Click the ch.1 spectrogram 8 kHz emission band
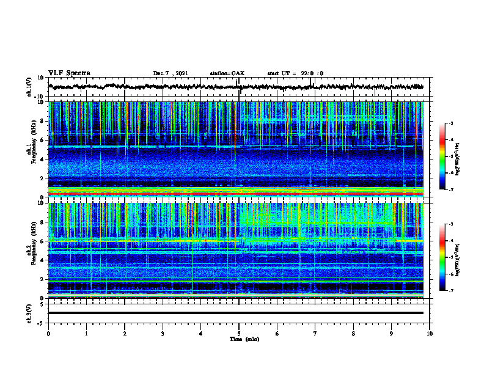Screen dimensions: 484x374 317,119
